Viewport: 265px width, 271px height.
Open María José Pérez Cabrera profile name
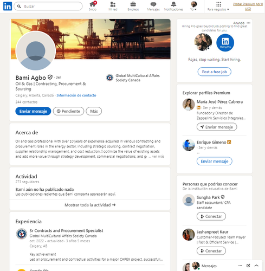[219, 102]
